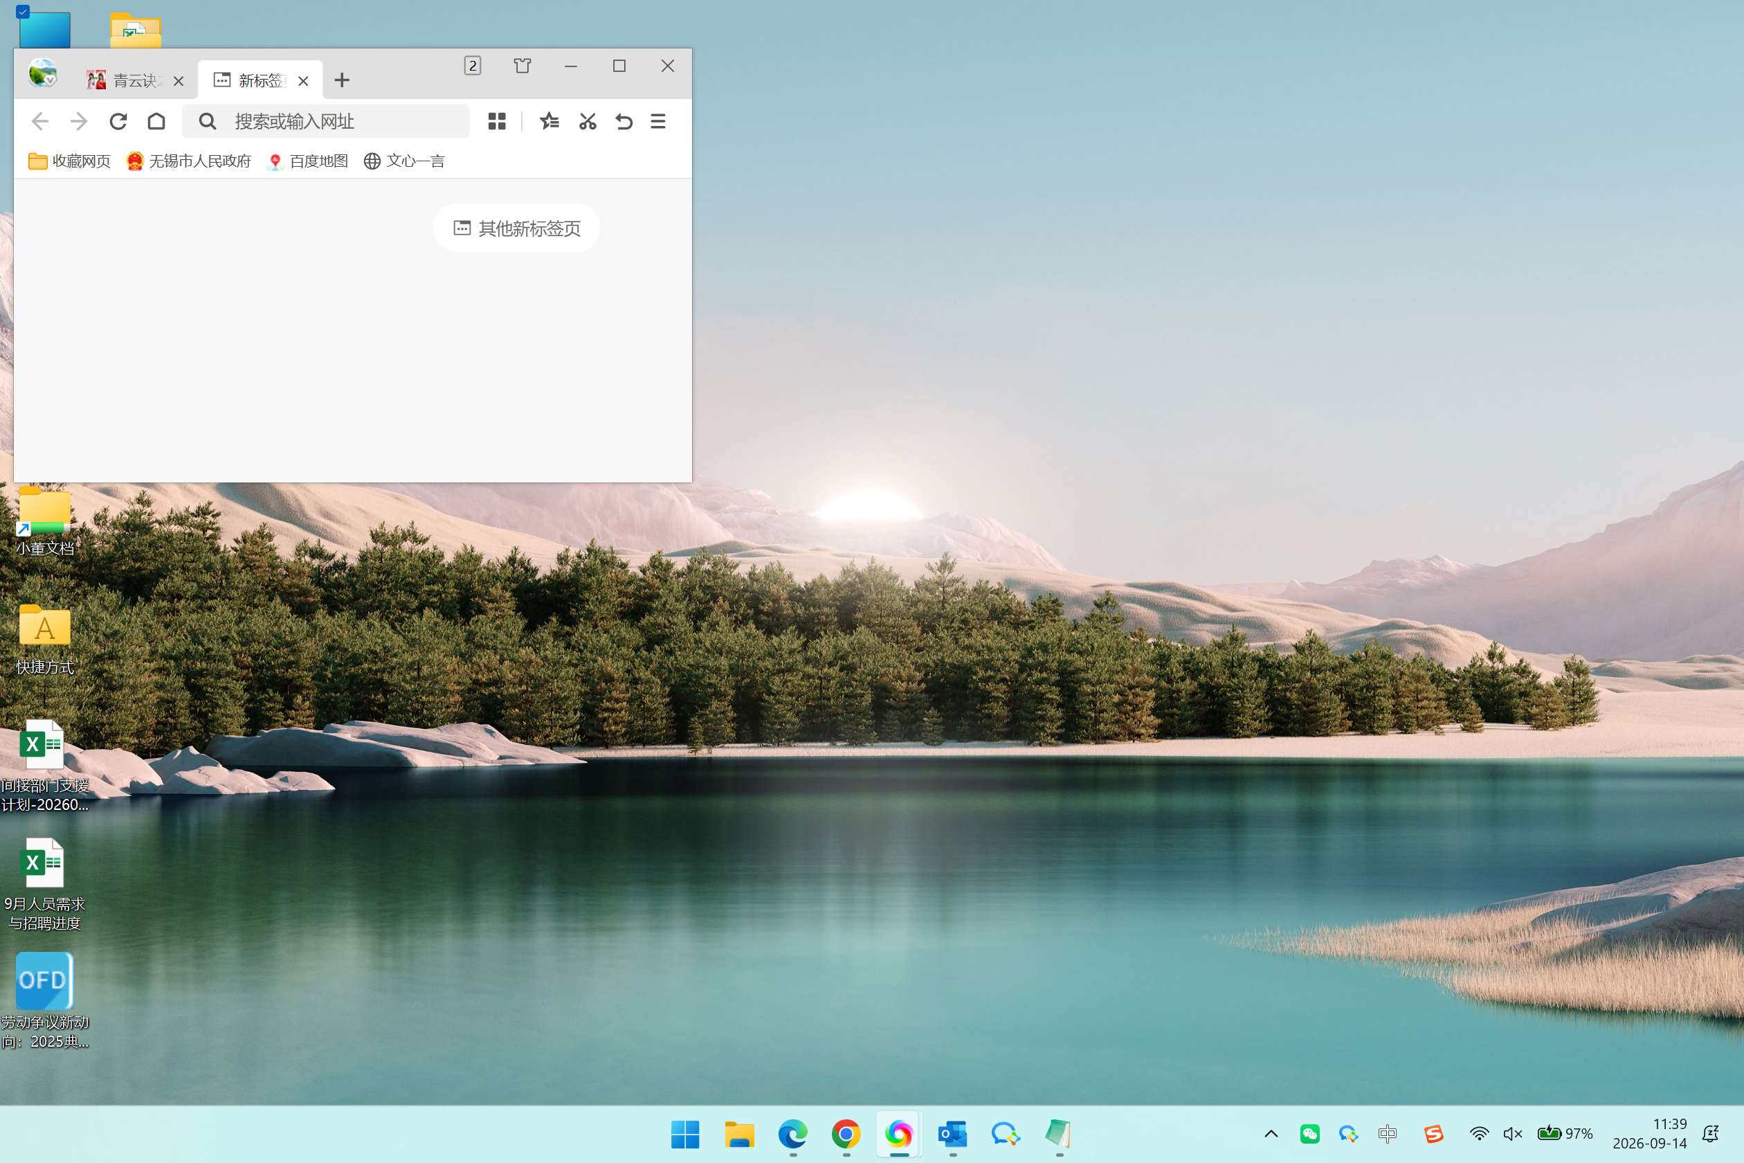Open the apps grid icon in toolbar
Image resolution: width=1744 pixels, height=1163 pixels.
(497, 121)
